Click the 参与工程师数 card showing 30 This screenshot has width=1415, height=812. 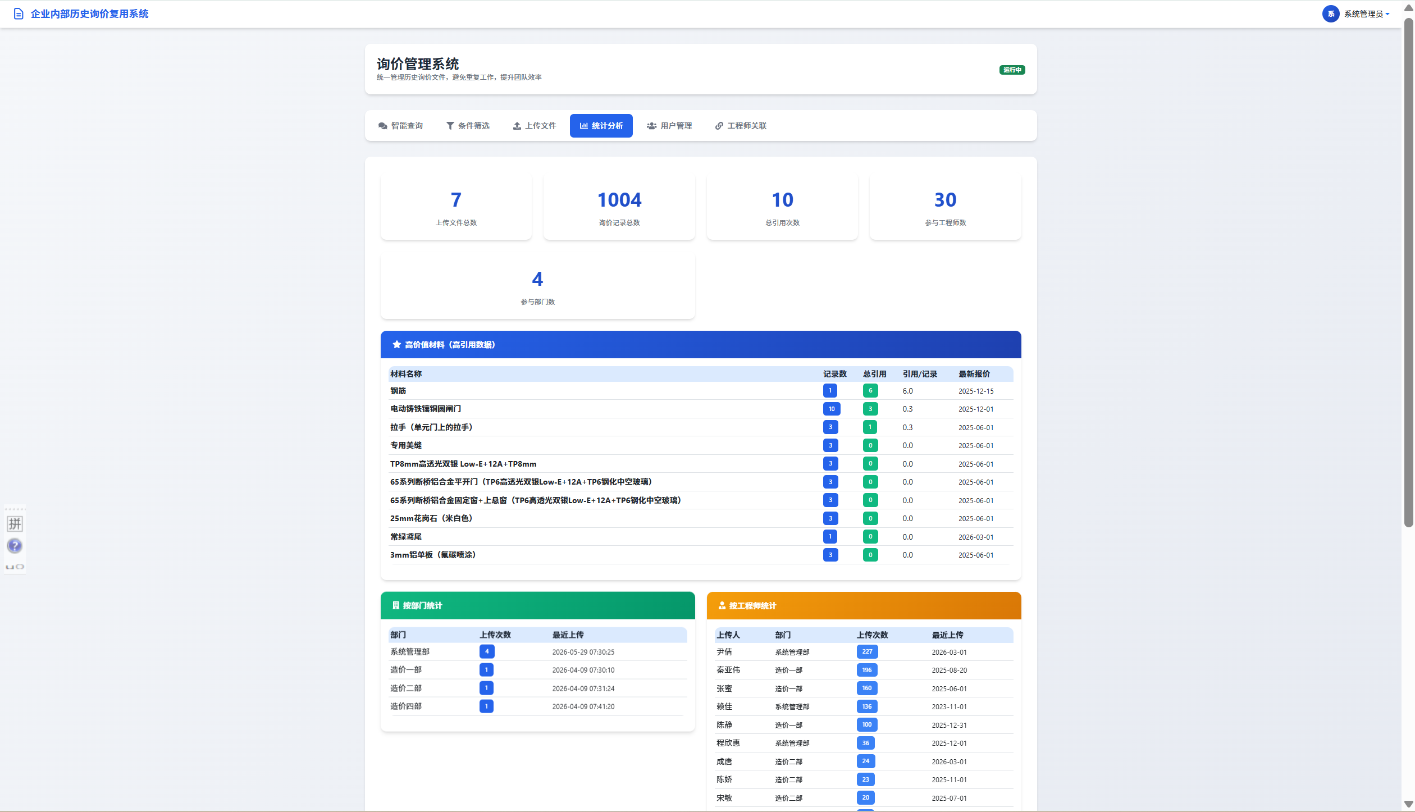946,207
